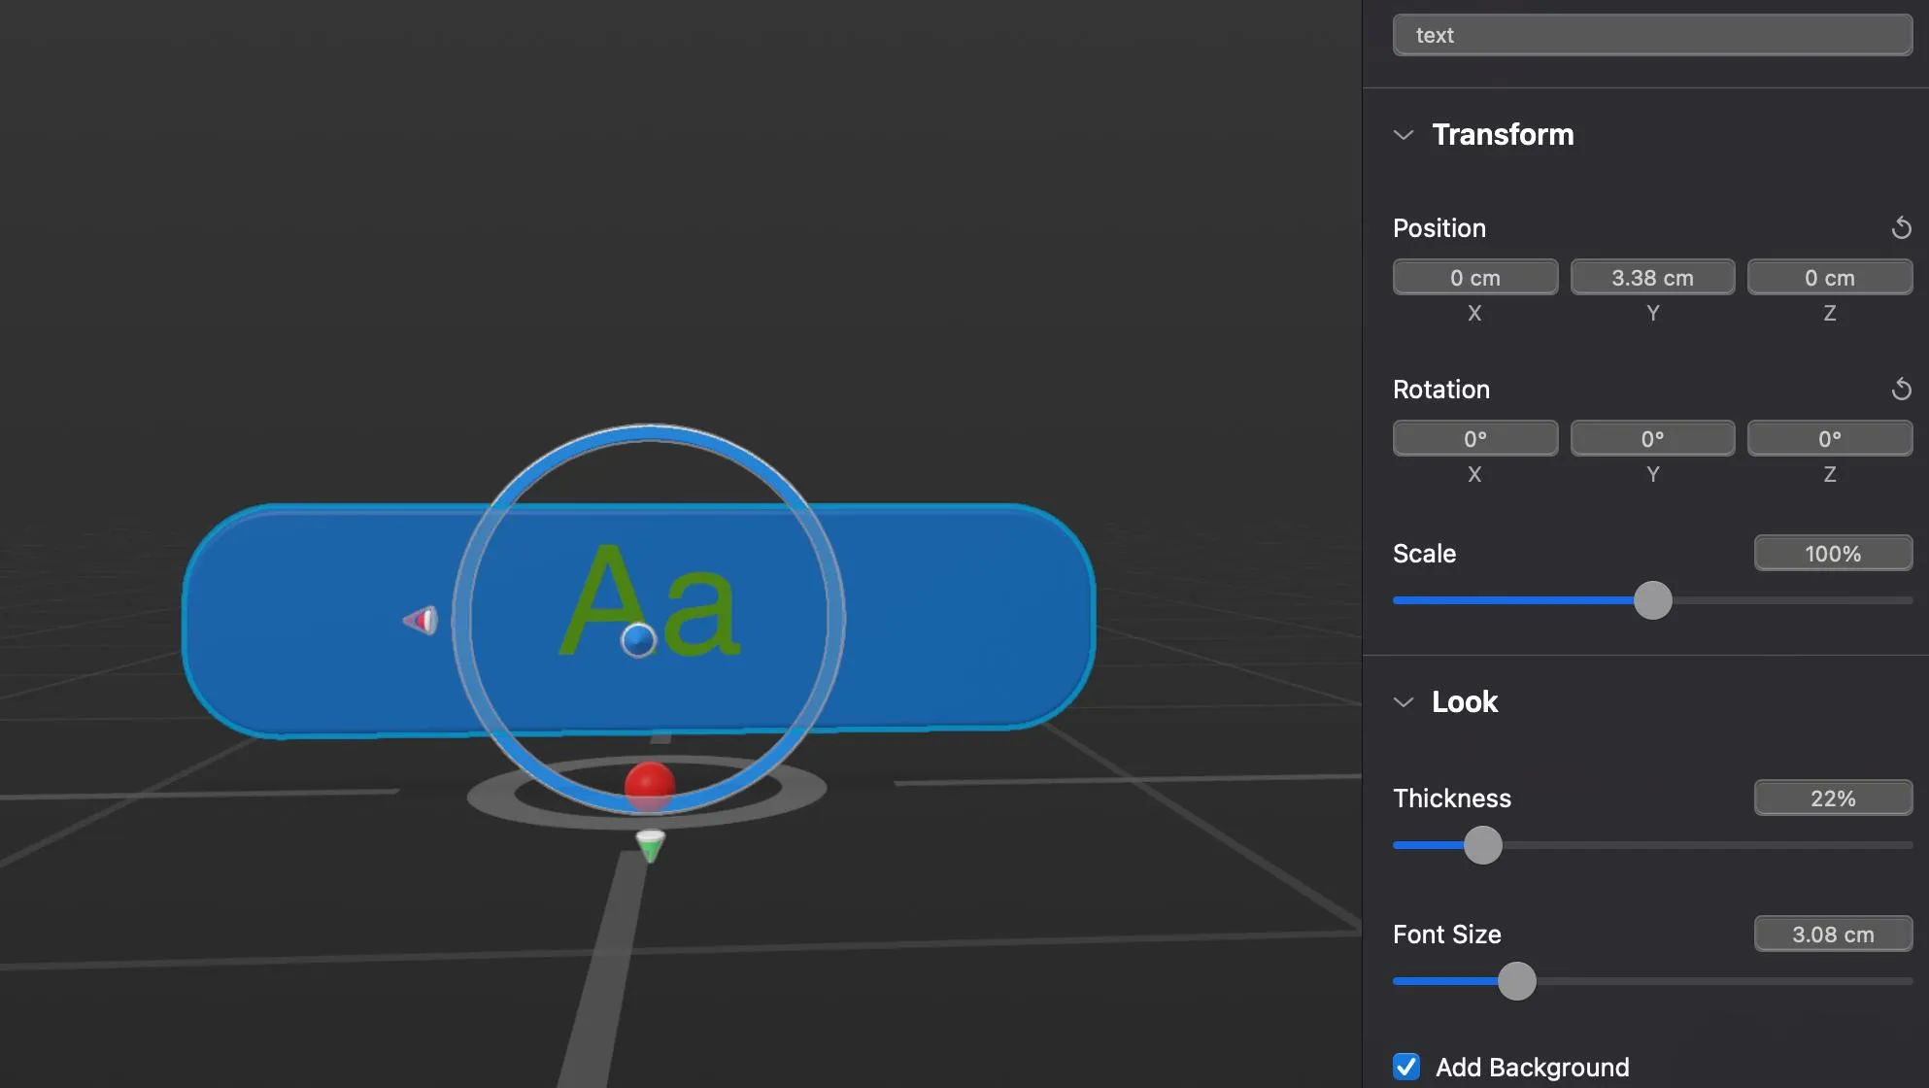Click the Thickness slider knob
Image resolution: width=1929 pixels, height=1088 pixels.
click(x=1482, y=845)
